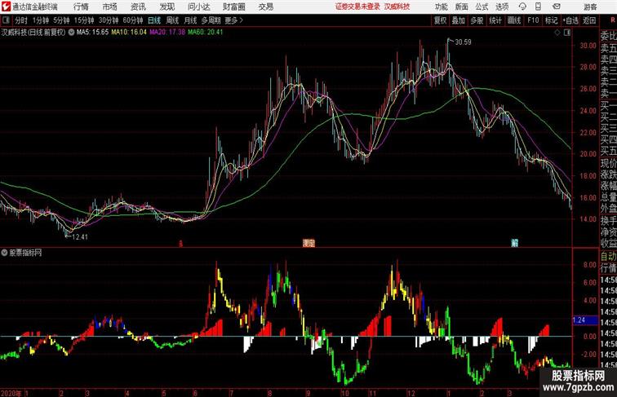Open the 公式 menu
This screenshot has width=617, height=397.
pyautogui.click(x=482, y=7)
